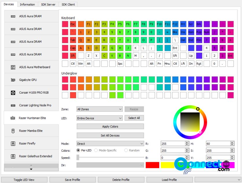Screen dimensions: 242x183
Task: Click Load Profile
Action: pos(169,180)
